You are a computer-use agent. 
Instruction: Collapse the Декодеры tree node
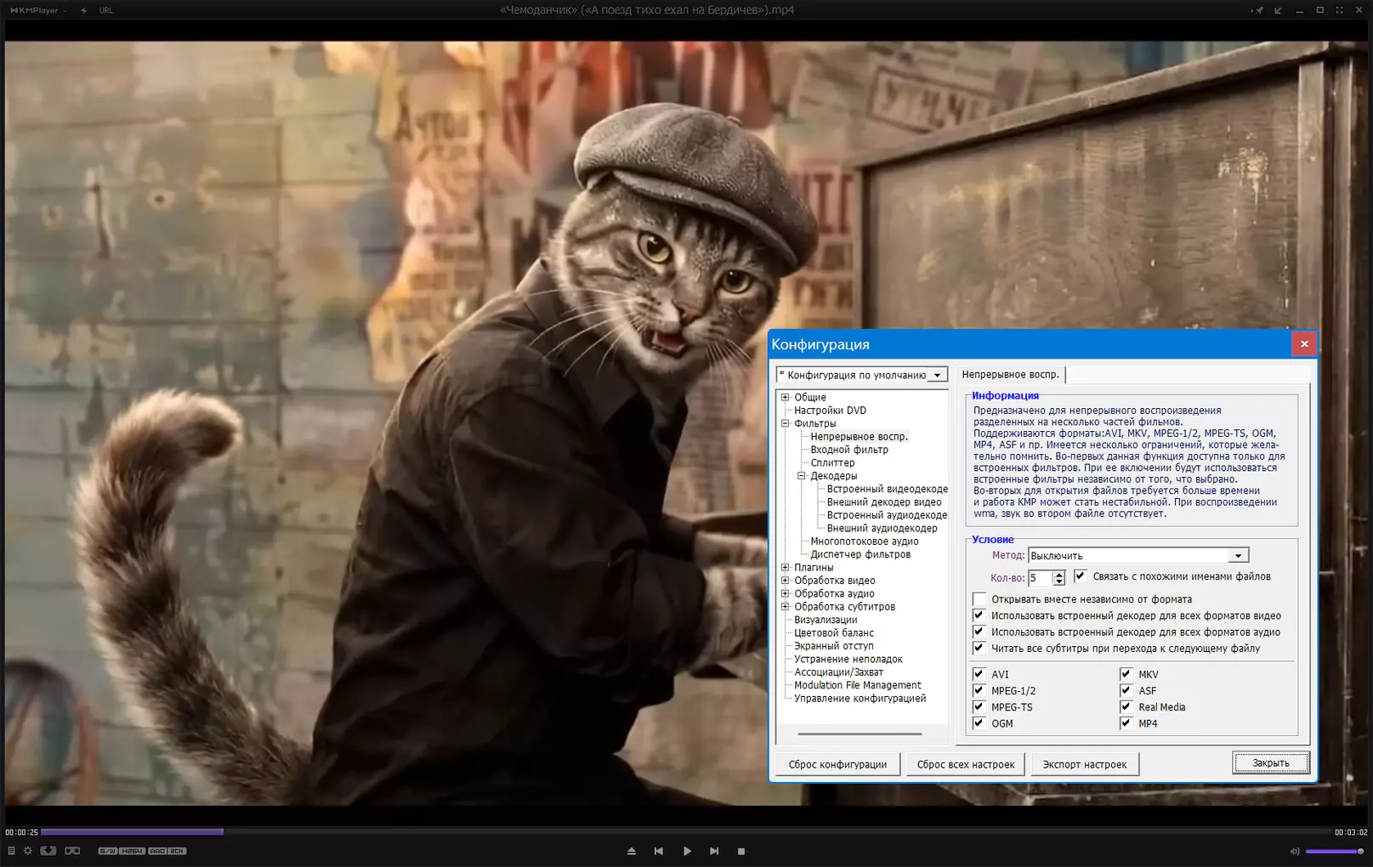tap(802, 476)
